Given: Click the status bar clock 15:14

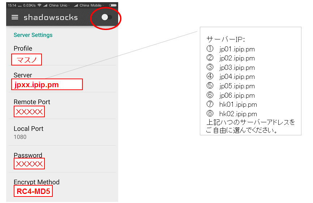Looking at the screenshot, I should [x=12, y=5].
